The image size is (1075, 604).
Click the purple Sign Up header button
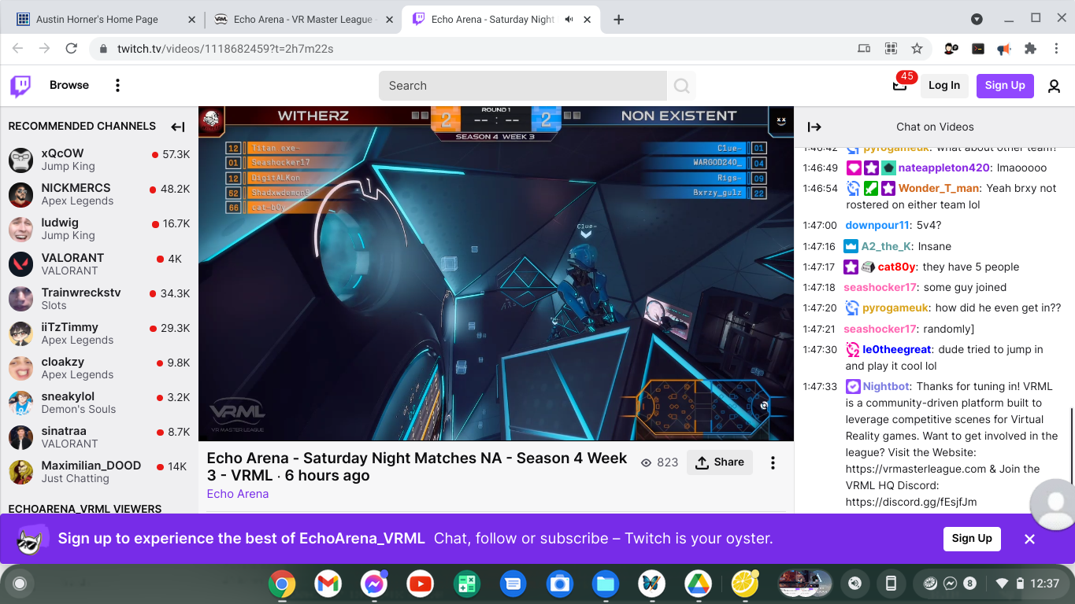click(x=1005, y=86)
